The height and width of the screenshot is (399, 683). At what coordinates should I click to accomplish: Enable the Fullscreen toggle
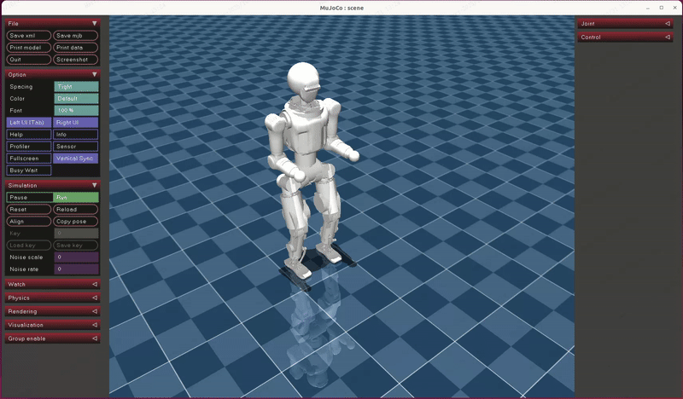[x=28, y=159]
